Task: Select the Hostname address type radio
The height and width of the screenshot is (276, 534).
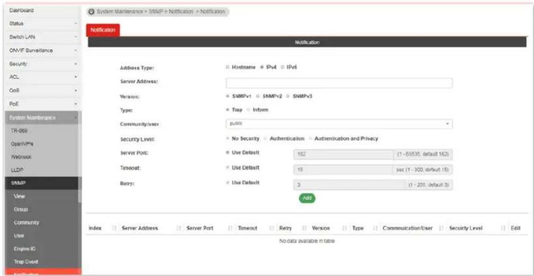Action: pyautogui.click(x=227, y=67)
